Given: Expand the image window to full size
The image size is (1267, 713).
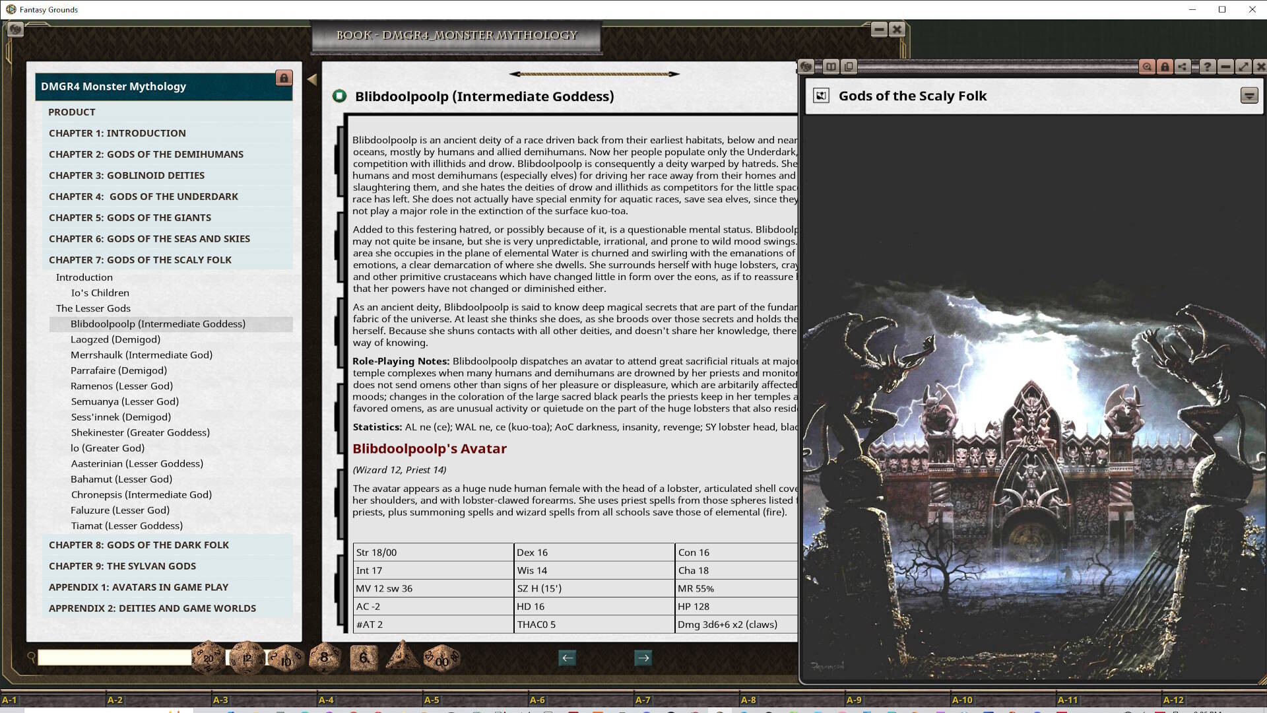Looking at the screenshot, I should [x=1243, y=67].
